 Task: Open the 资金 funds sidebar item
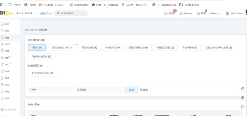pyautogui.click(x=5, y=85)
